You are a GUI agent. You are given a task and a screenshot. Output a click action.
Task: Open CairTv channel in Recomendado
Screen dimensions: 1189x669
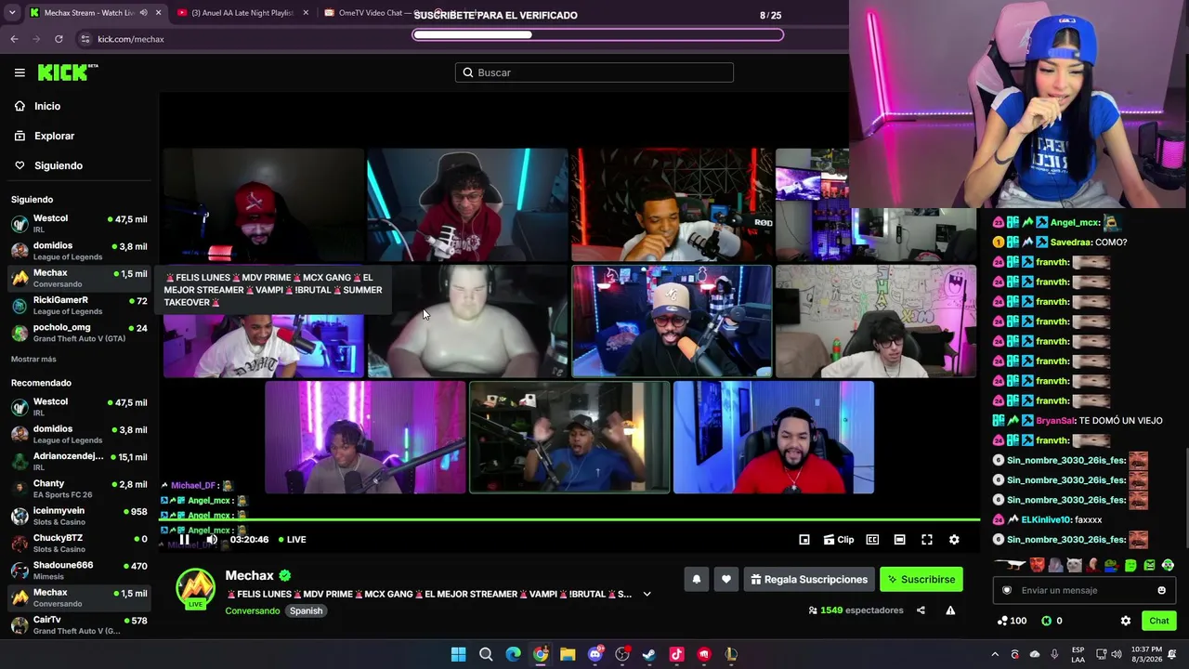point(79,624)
